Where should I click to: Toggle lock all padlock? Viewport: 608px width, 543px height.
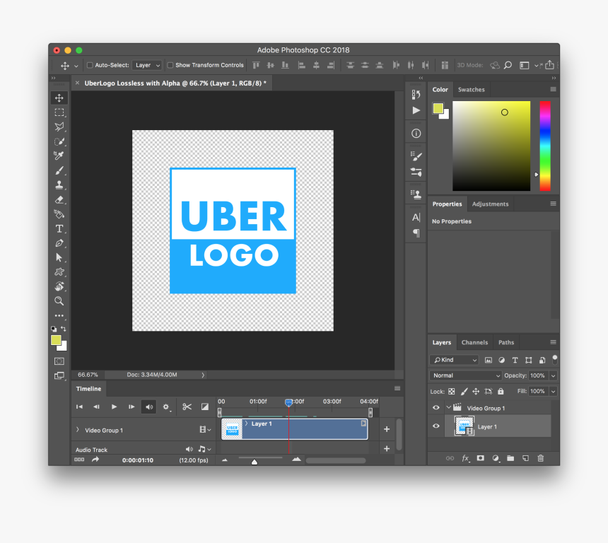click(501, 391)
